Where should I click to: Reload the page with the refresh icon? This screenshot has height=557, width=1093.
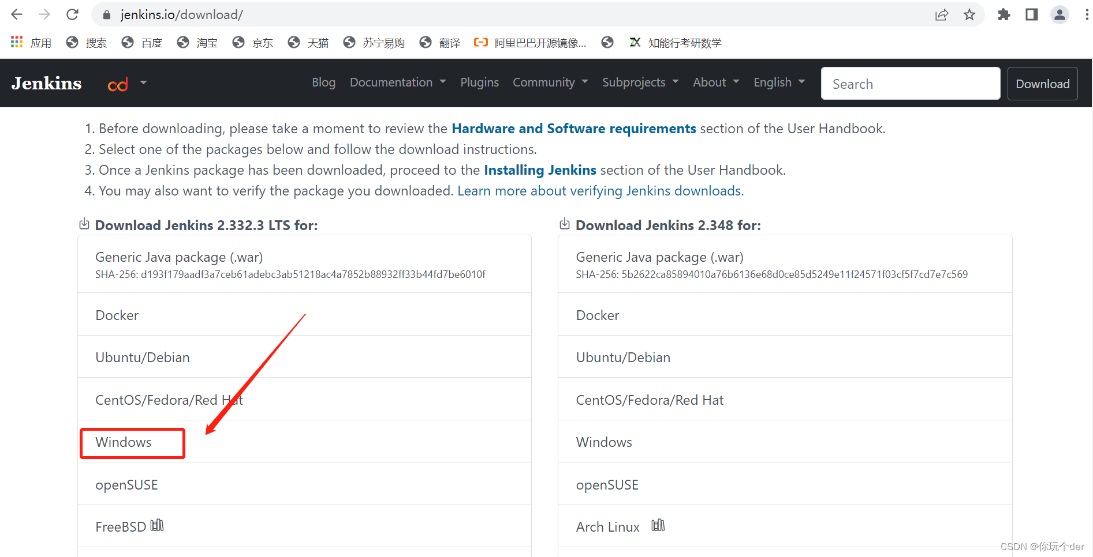click(x=72, y=14)
